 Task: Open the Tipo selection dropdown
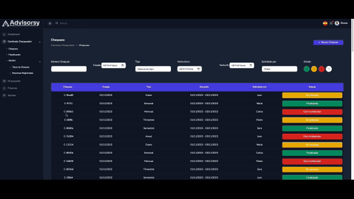click(153, 69)
